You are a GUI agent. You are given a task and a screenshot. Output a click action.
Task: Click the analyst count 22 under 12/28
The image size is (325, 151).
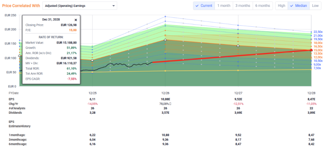pos(311,108)
